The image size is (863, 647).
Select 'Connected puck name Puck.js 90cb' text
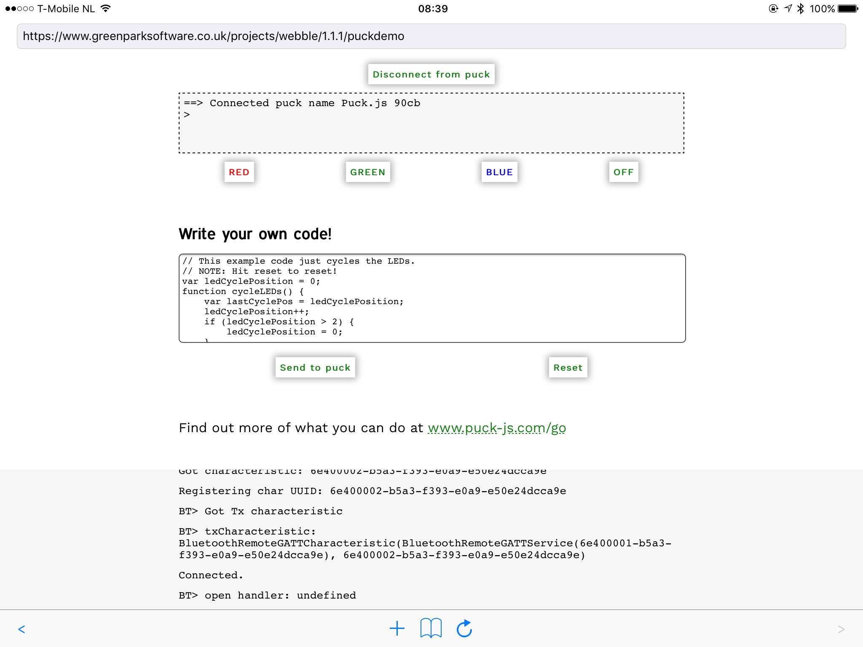pos(315,103)
